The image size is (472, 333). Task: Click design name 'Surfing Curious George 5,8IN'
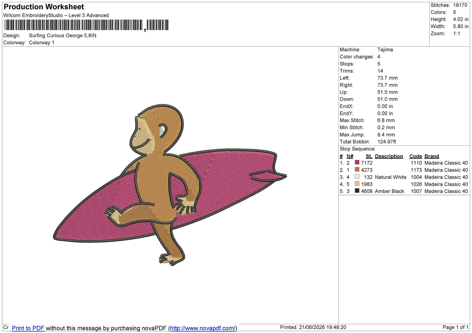[x=62, y=36]
